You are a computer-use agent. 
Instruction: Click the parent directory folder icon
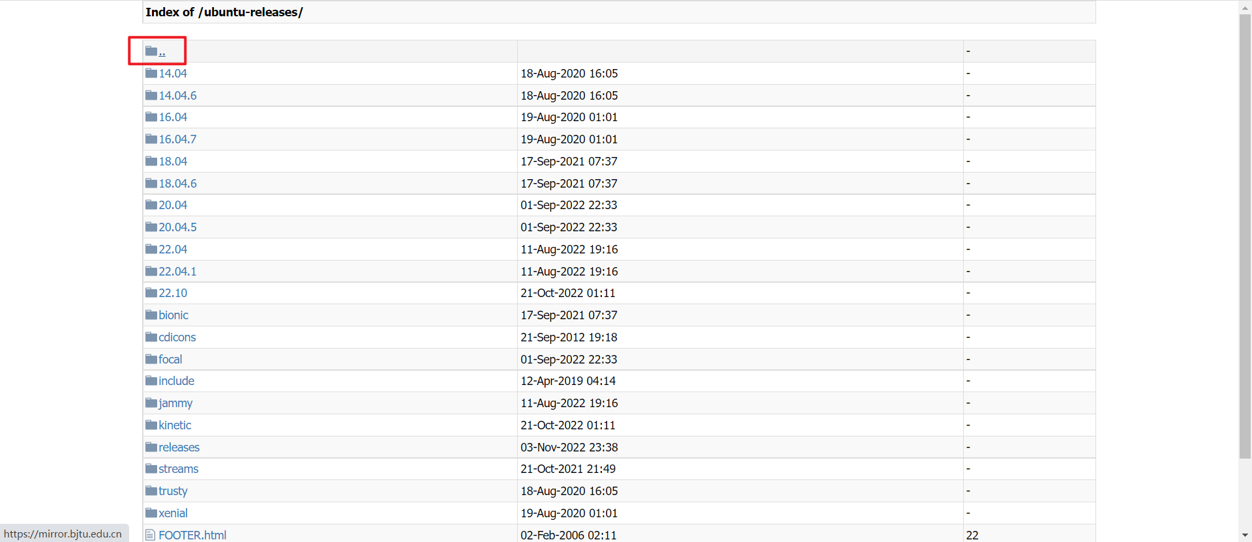pos(151,51)
